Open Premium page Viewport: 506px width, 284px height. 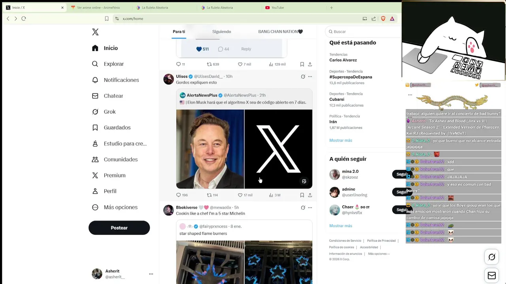[108, 175]
